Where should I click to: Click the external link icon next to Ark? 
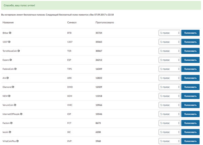8,78
